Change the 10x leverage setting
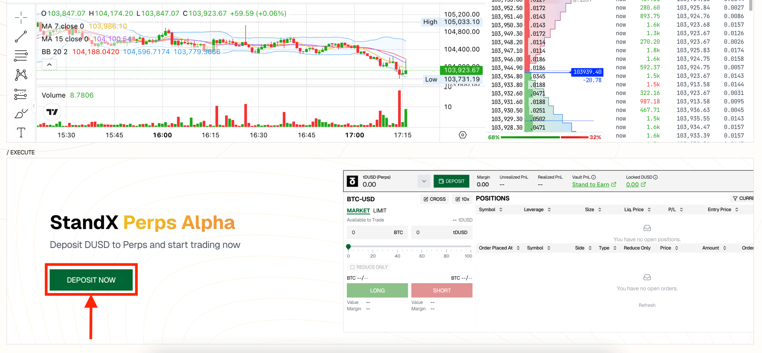762x353 pixels. pos(462,199)
